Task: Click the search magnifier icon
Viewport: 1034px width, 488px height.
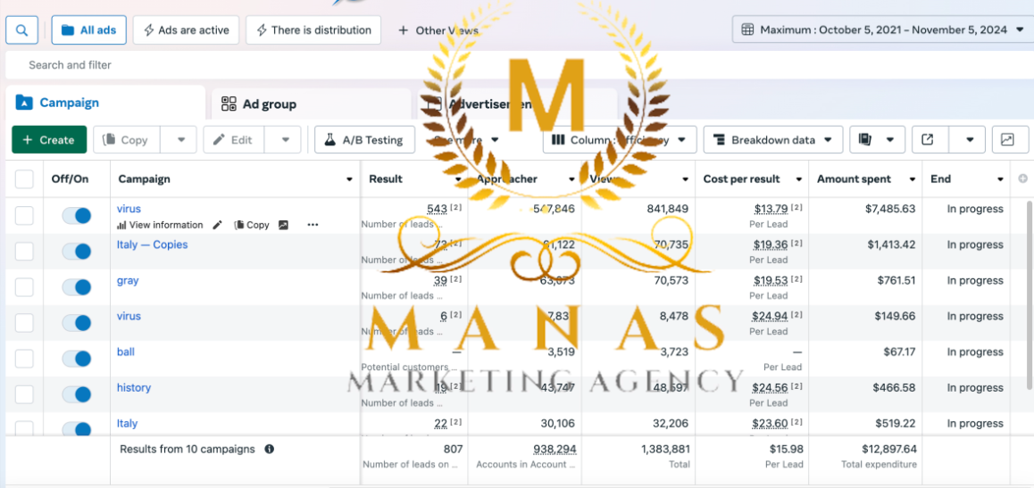Action: click(21, 30)
